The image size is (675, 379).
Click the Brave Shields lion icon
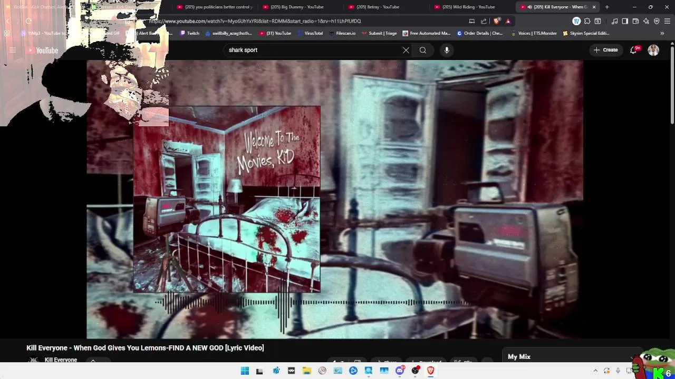tap(497, 21)
